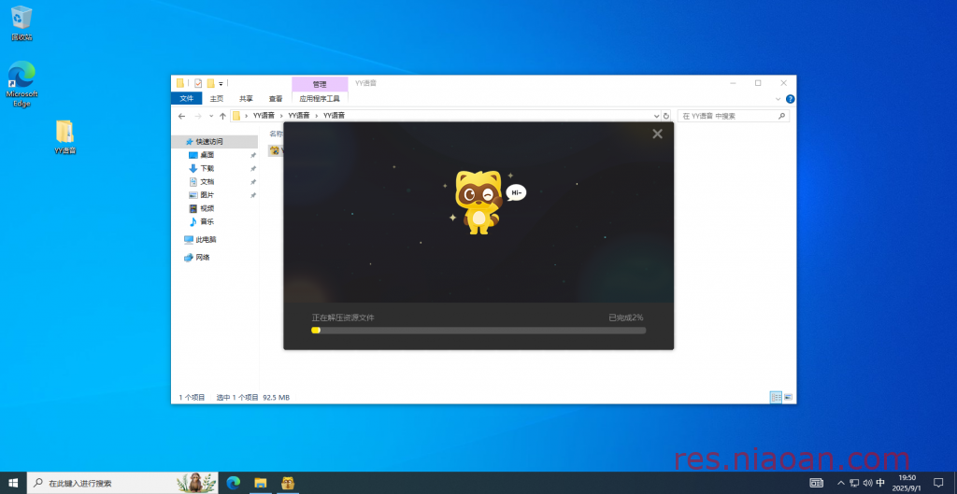
Task: Open the recent locations dropdown arrow
Action: 211,116
